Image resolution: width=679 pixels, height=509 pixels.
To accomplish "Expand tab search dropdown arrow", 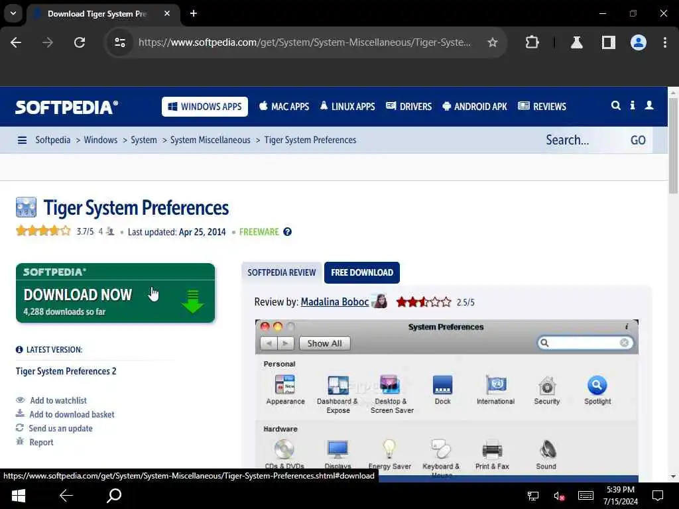I will 13,13.
